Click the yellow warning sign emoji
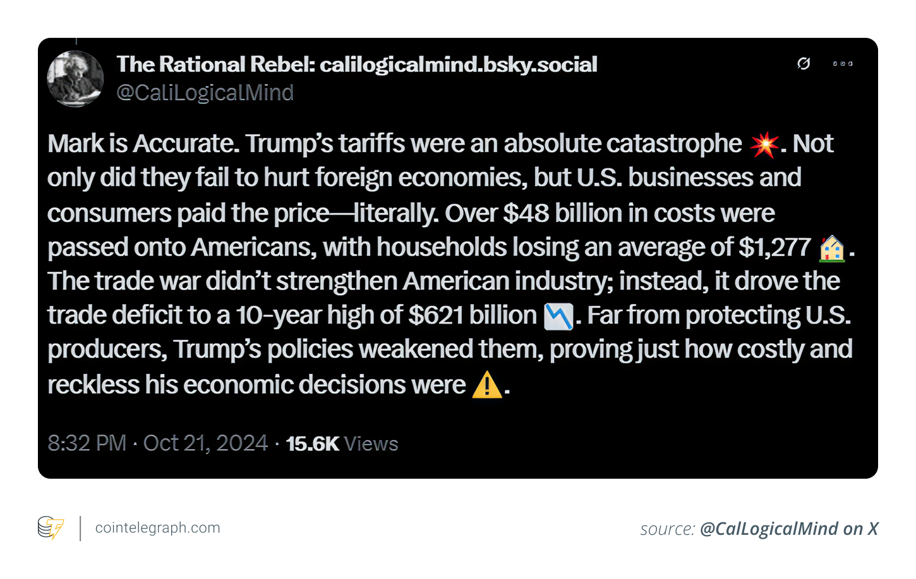The width and height of the screenshot is (916, 579). point(487,385)
